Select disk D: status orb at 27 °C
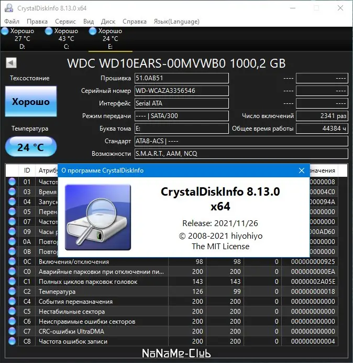The width and height of the screenshot is (353, 363). pos(5,31)
